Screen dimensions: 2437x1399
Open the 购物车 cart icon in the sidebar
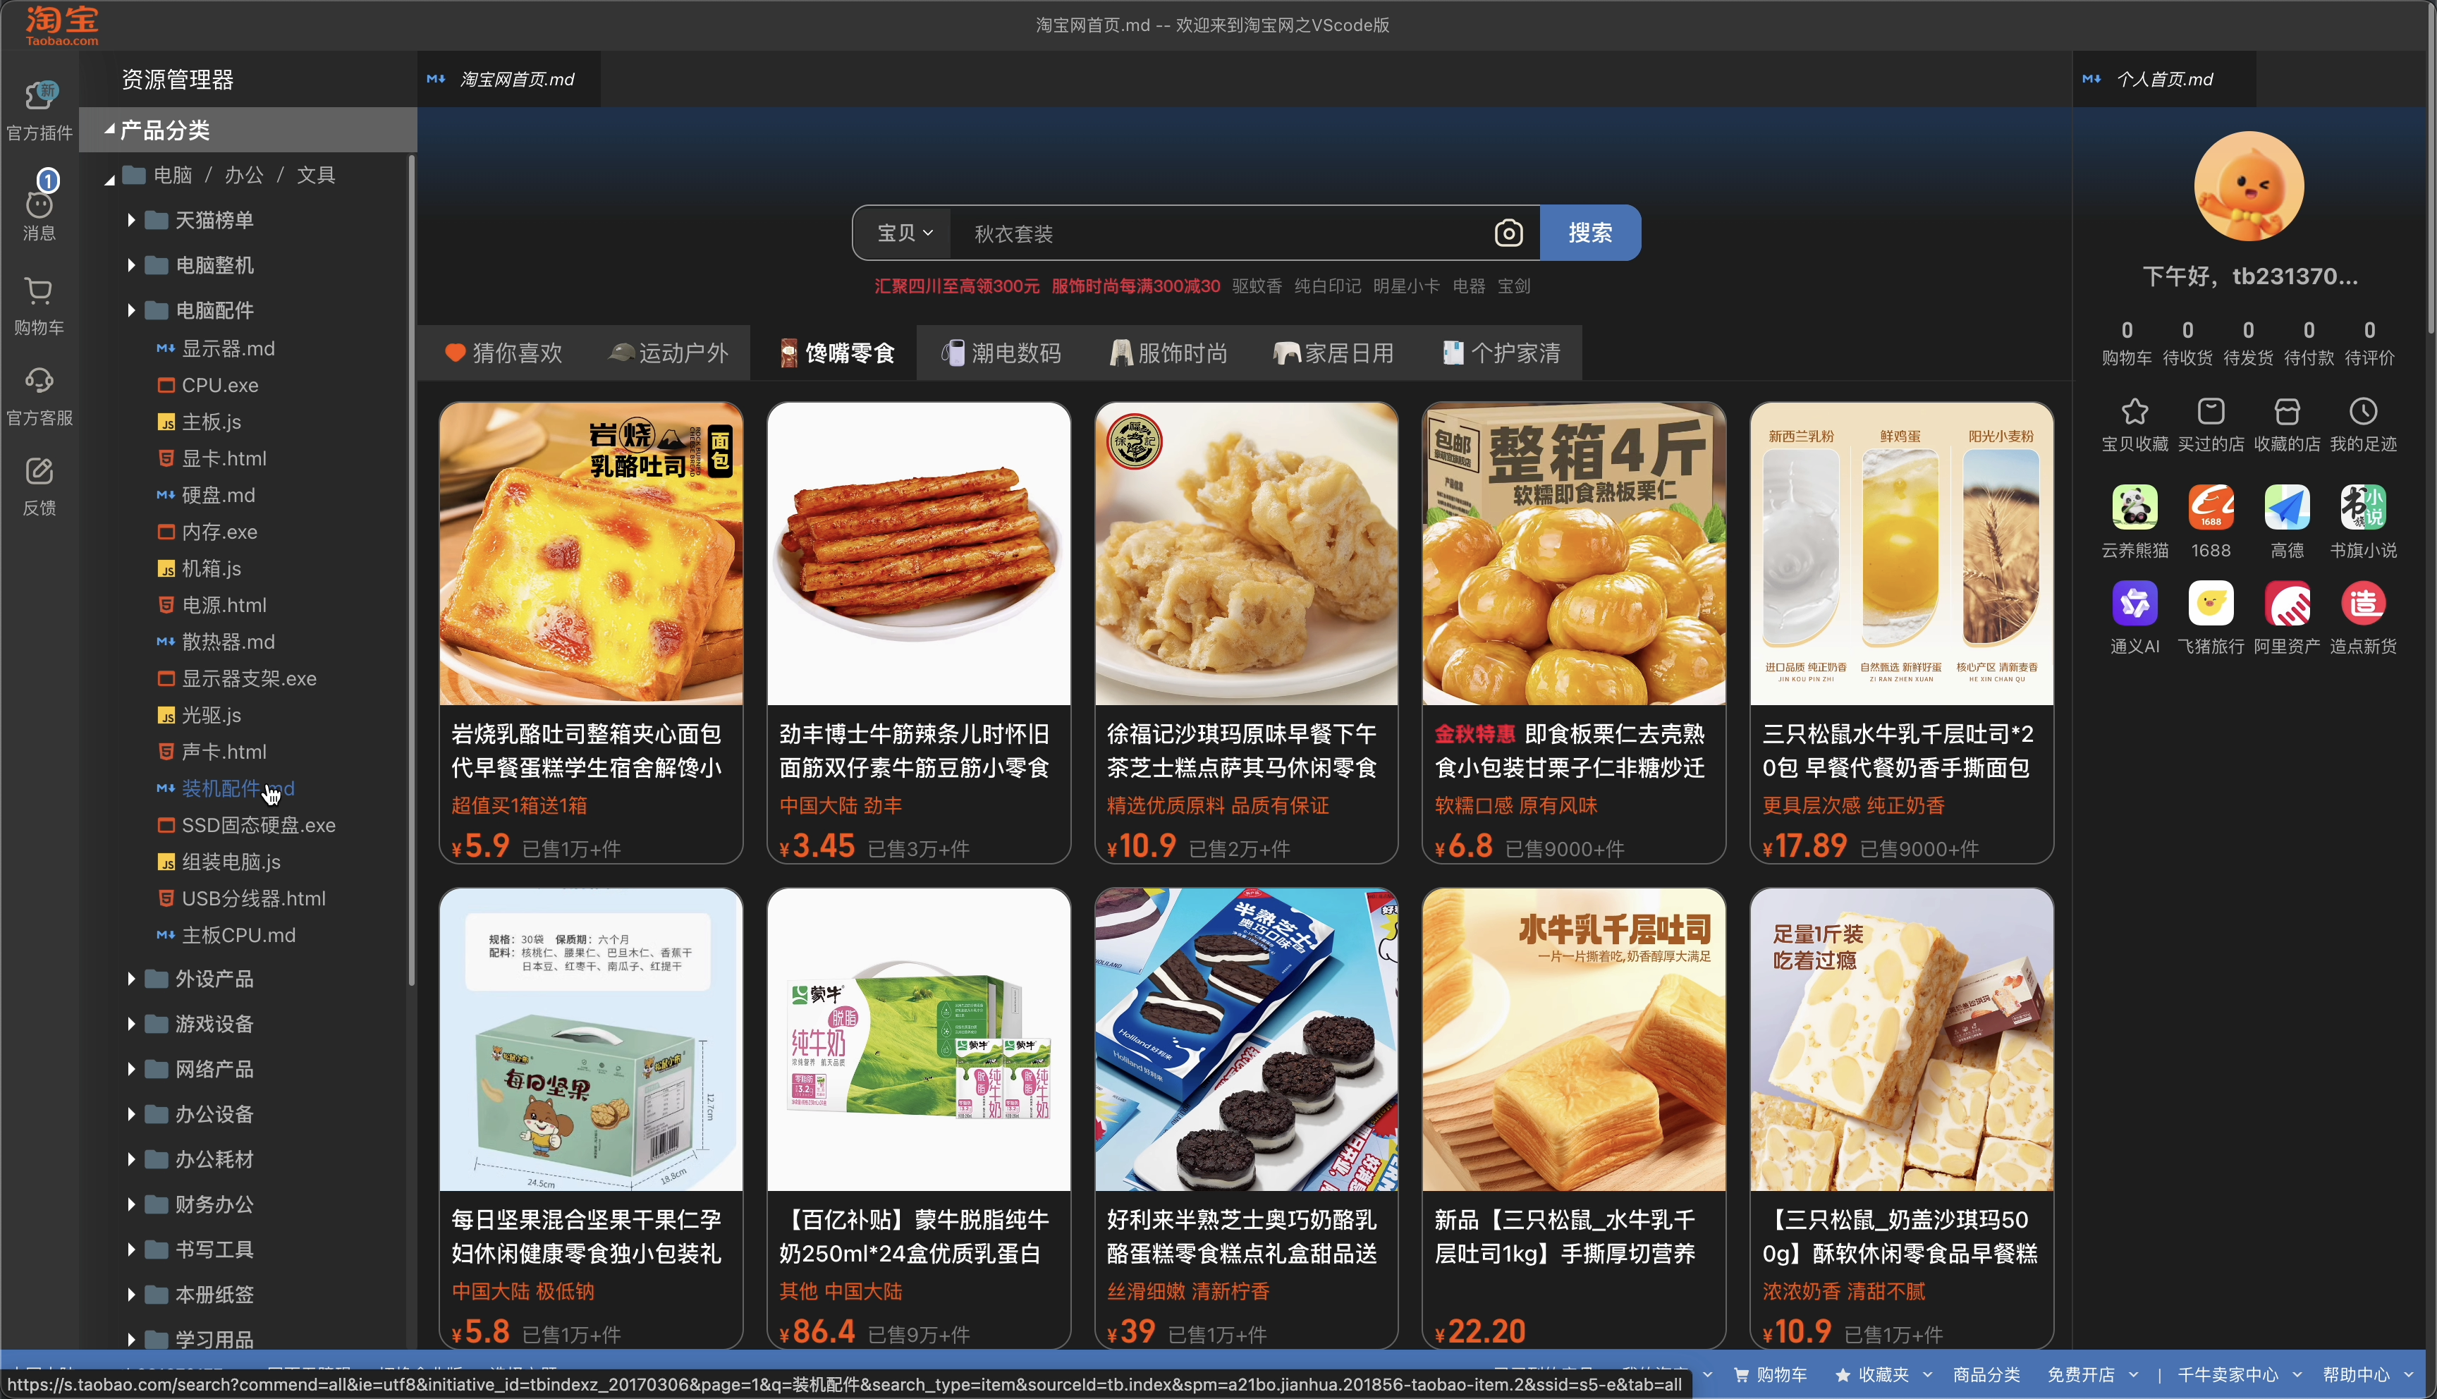click(39, 291)
